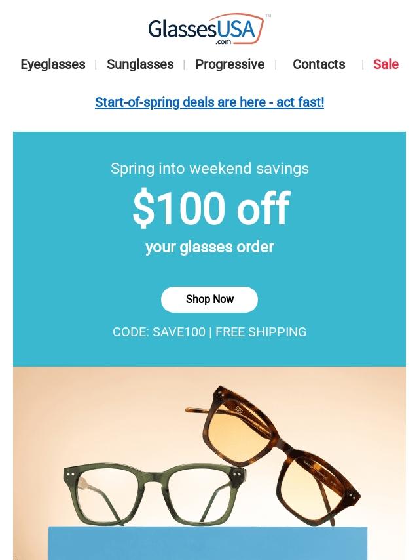The image size is (419, 560).
Task: Visit the red Sale link
Action: [386, 64]
